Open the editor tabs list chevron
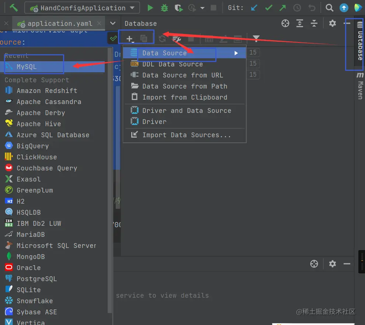Viewport: 365px width, 325px height. point(113,23)
